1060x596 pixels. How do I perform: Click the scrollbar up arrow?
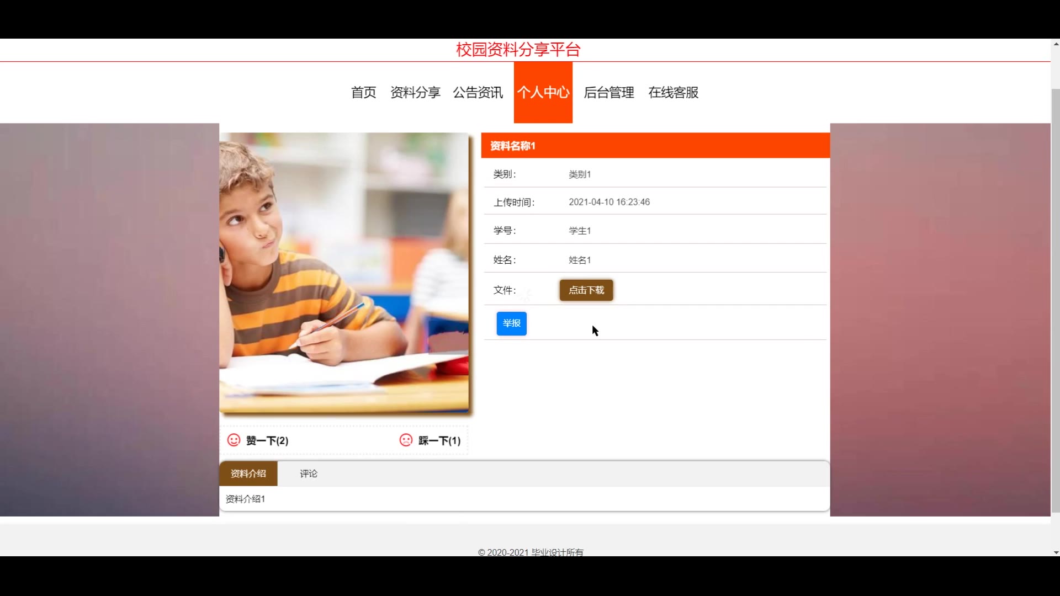(1056, 44)
